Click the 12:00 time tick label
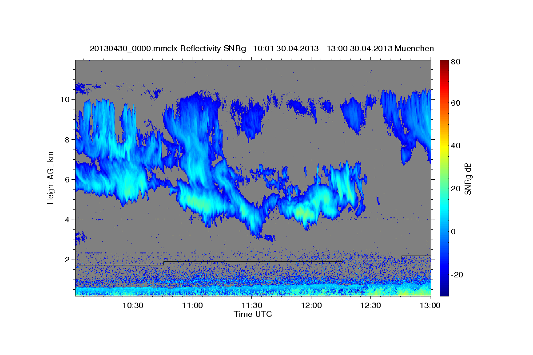This screenshot has width=533, height=355. tap(311, 305)
